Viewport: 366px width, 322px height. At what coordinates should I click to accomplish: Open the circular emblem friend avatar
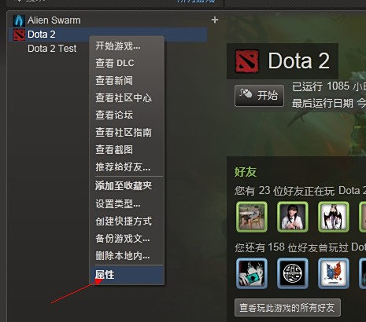[293, 273]
